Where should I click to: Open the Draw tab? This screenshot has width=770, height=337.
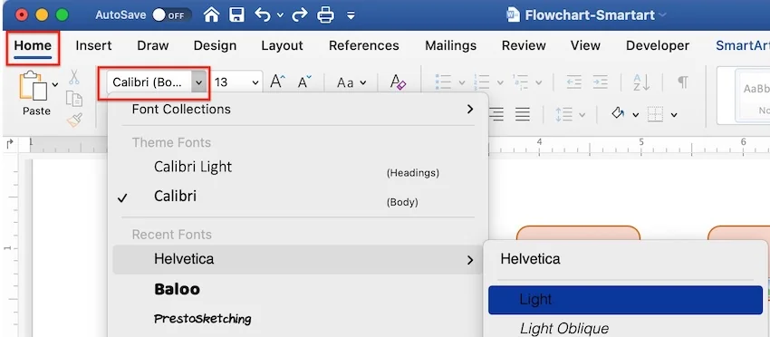coord(153,45)
